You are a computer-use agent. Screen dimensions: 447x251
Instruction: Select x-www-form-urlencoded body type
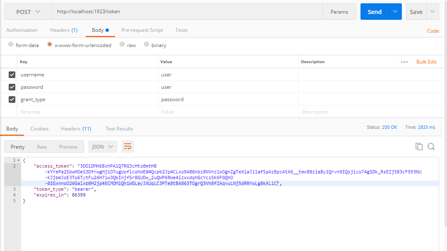point(50,44)
